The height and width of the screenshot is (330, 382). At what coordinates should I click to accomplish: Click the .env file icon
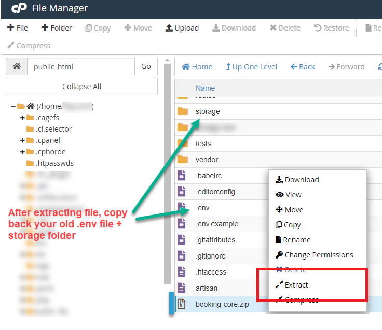182,208
